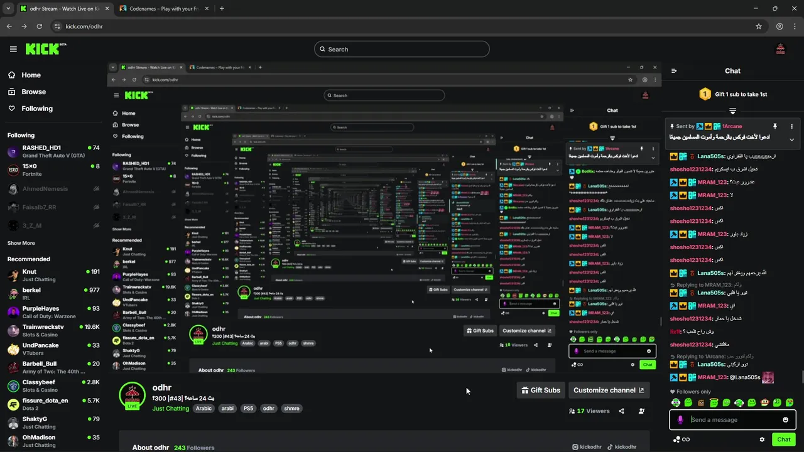Insert the first green emote with headphones

coord(676,402)
